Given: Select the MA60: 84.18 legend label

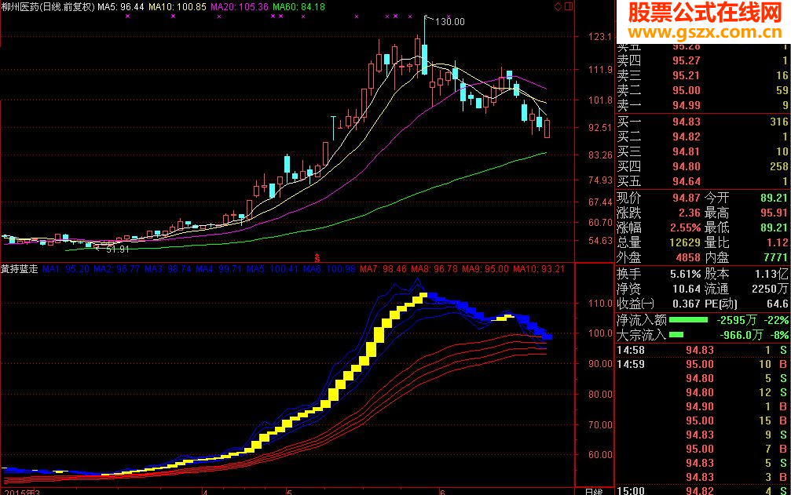Looking at the screenshot, I should (x=298, y=7).
